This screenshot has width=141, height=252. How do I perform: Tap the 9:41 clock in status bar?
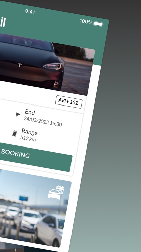coord(30,11)
